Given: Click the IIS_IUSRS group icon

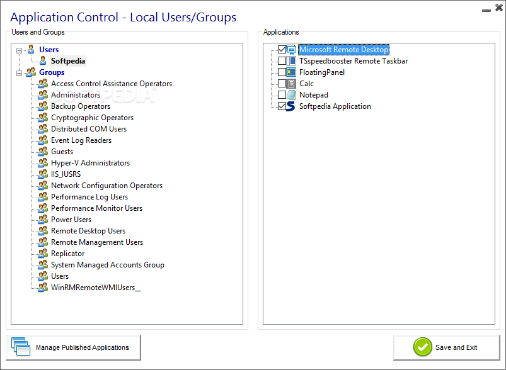Looking at the screenshot, I should tap(43, 174).
